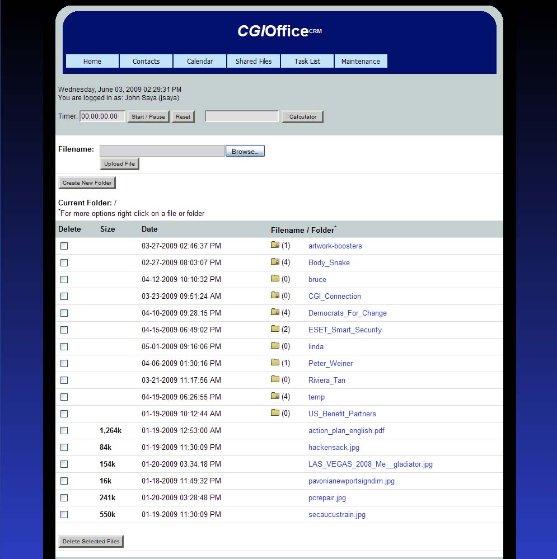Click the temp folder icon
This screenshot has height=559, width=557.
coord(275,396)
